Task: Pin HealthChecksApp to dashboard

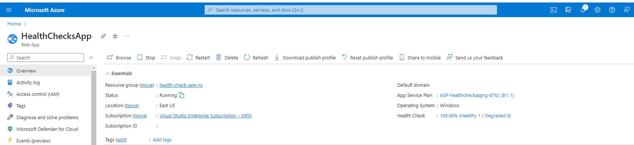Action: pyautogui.click(x=103, y=36)
